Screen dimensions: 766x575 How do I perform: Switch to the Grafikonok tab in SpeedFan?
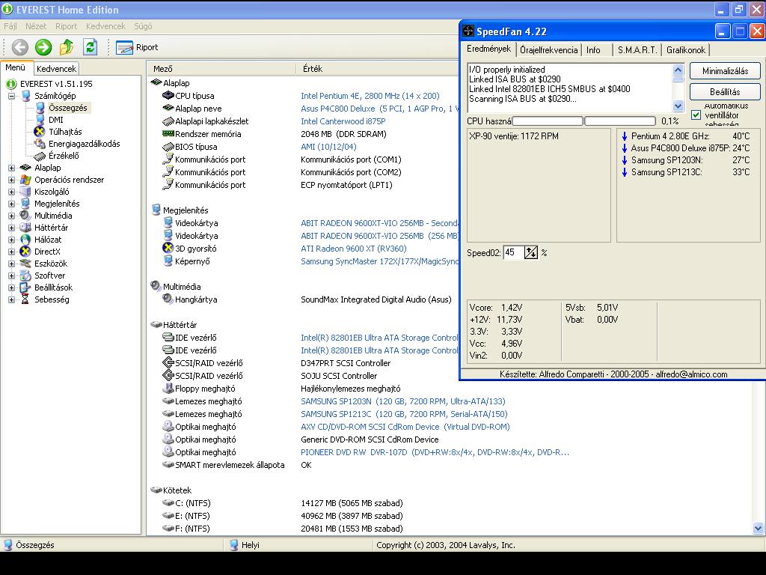(686, 50)
